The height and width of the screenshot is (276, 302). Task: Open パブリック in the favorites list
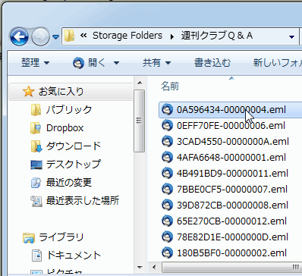click(x=69, y=110)
